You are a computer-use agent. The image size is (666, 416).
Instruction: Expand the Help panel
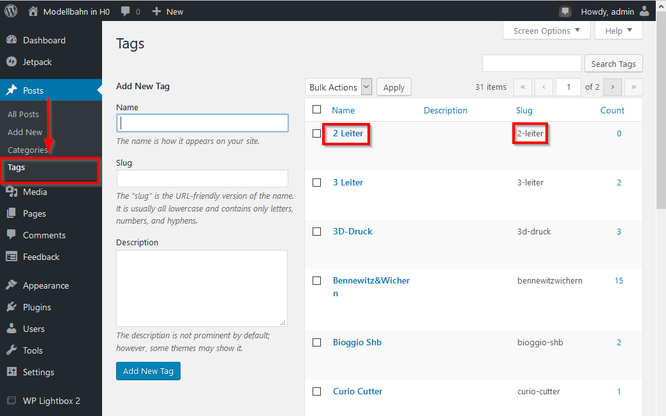pyautogui.click(x=618, y=31)
